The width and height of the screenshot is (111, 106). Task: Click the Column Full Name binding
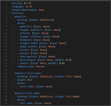67,97
